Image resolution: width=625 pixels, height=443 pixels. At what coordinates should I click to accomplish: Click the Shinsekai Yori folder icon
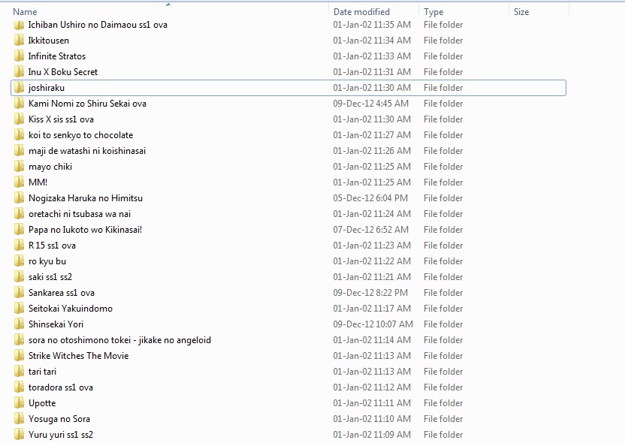[19, 324]
